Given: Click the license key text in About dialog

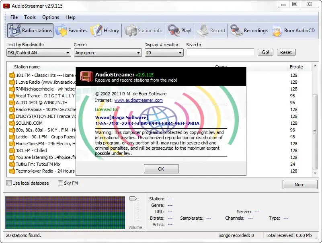Looking at the screenshot, I should (147, 124).
